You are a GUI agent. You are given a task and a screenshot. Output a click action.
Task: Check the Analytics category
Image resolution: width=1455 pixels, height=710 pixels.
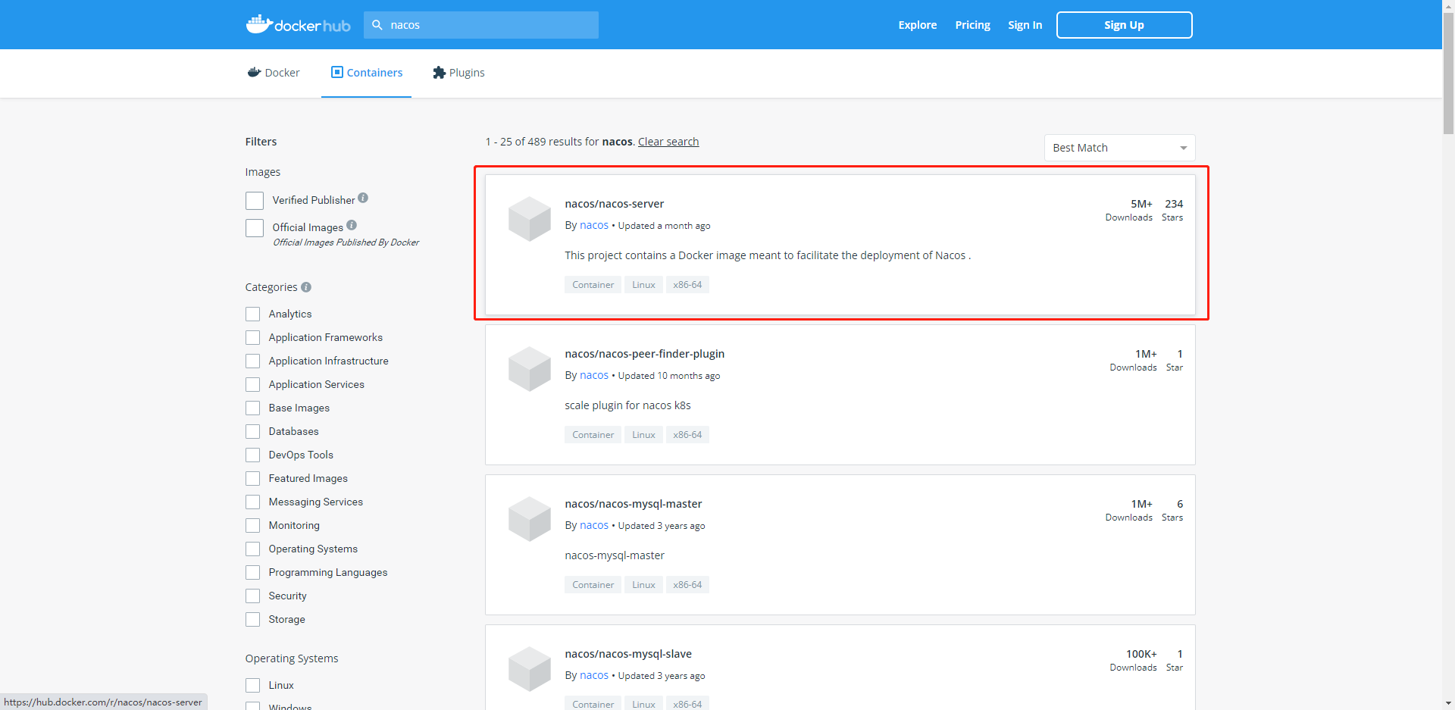pyautogui.click(x=253, y=314)
